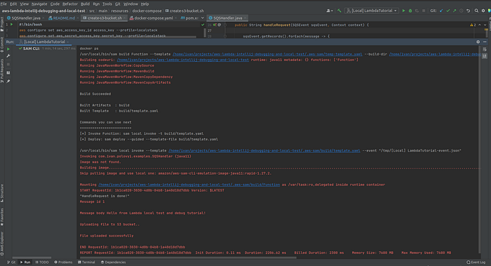The image size is (491, 266).
Task: Open the temp-template.yaml path link in the console
Action: click(x=267, y=54)
